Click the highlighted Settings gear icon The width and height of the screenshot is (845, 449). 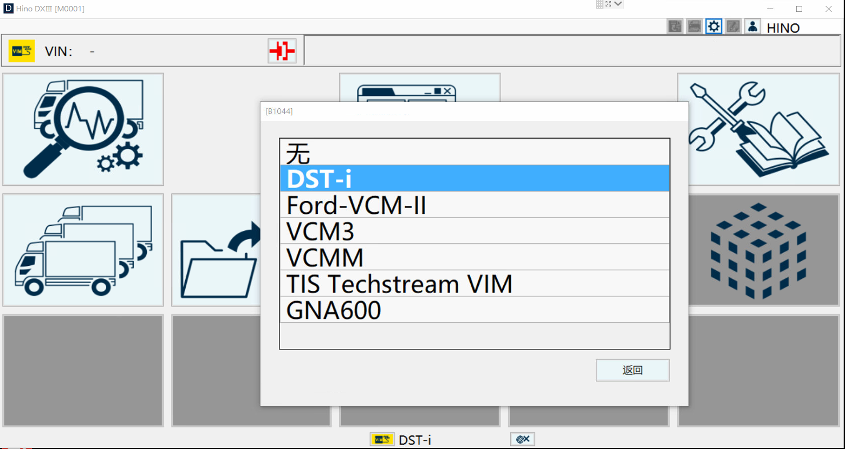point(713,25)
